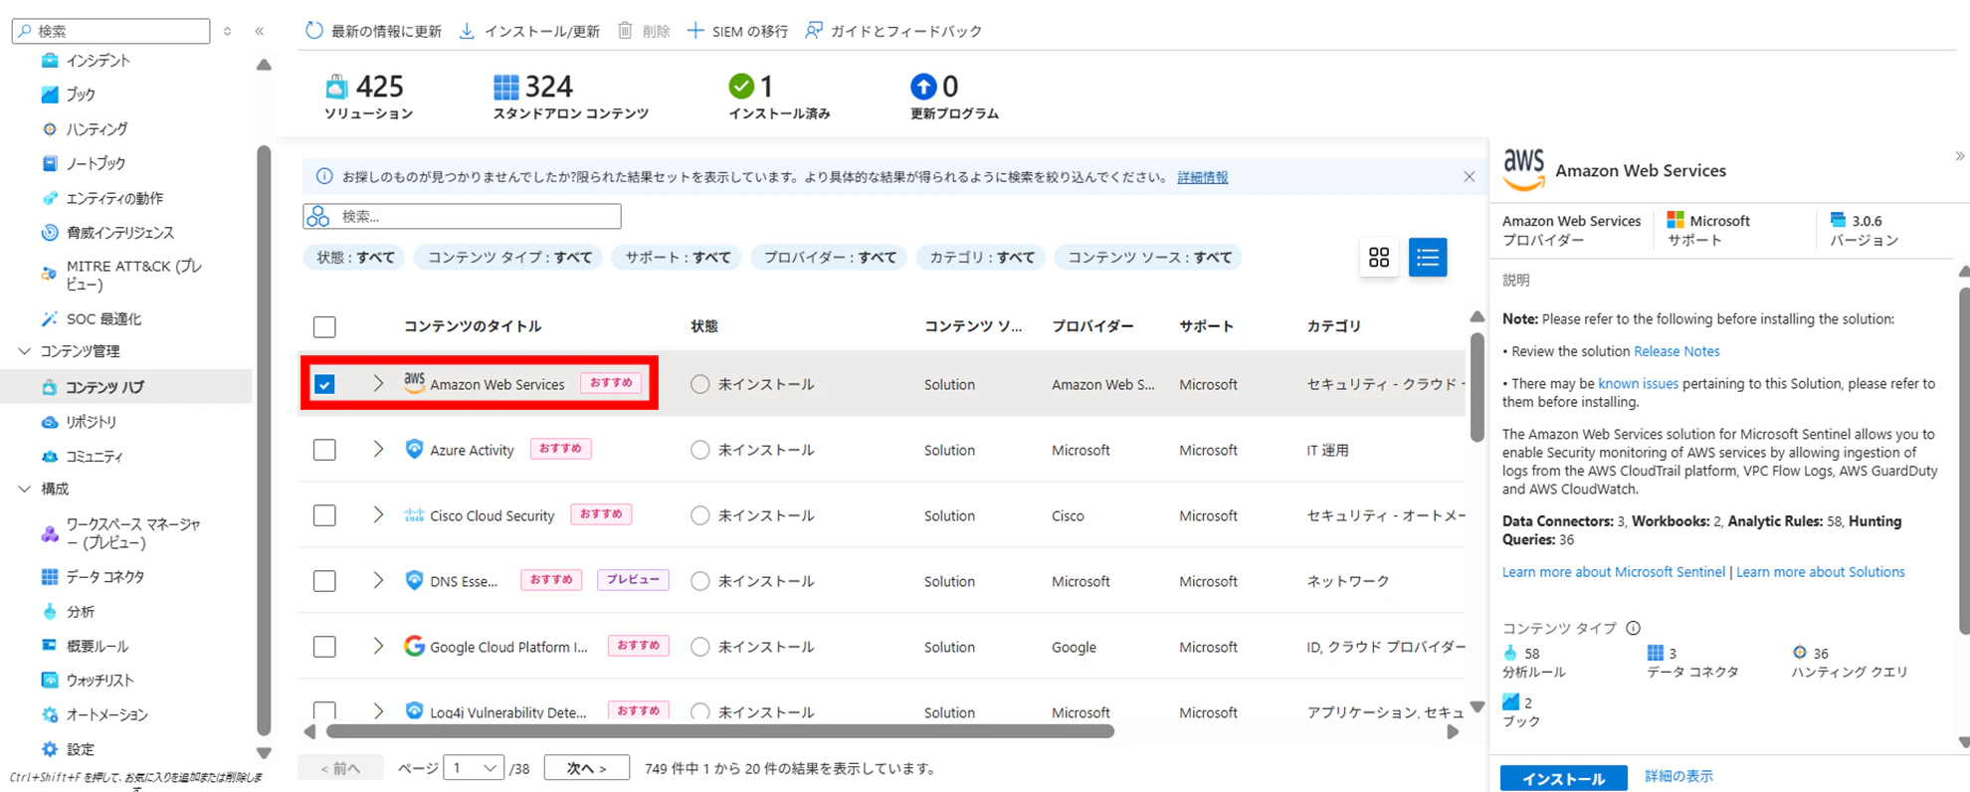Screen dimensions: 1970x792
Task: Open the データ コネクタ sidebar icon
Action: tap(50, 576)
